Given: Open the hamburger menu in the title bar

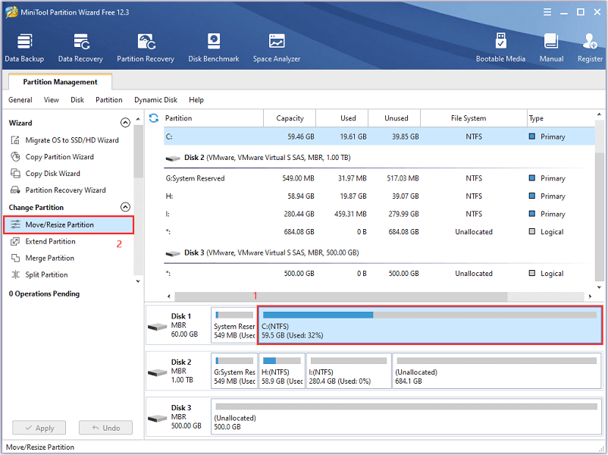Looking at the screenshot, I should click(x=547, y=12).
